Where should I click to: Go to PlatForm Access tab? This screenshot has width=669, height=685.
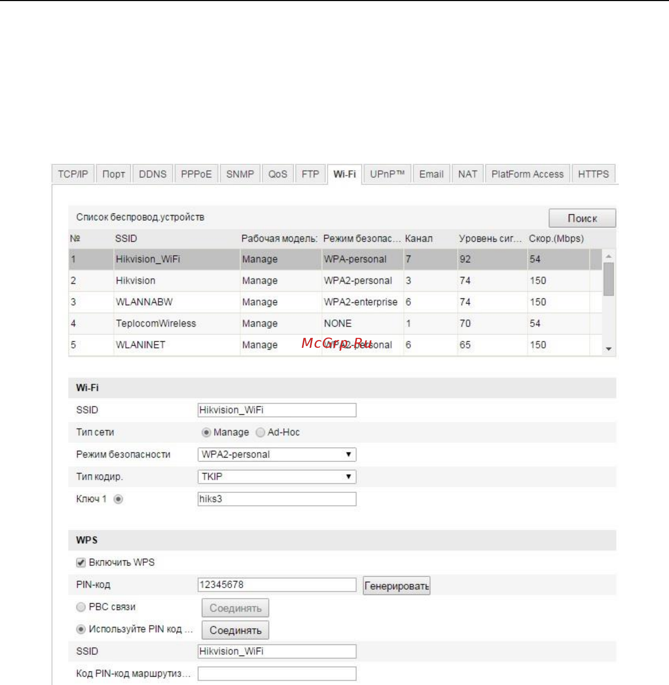click(528, 174)
